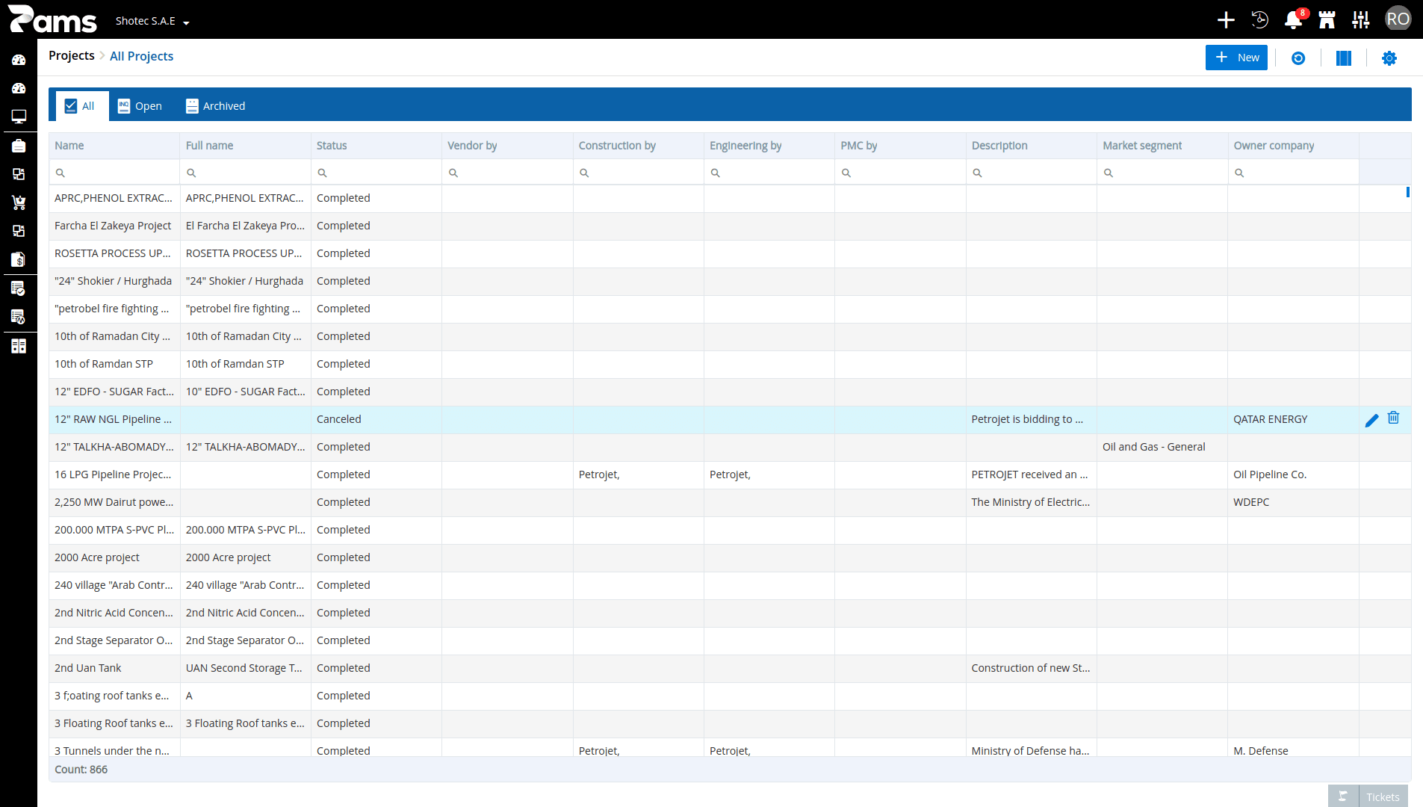Focus the Full name column filter field
The width and height of the screenshot is (1423, 807).
tap(246, 173)
